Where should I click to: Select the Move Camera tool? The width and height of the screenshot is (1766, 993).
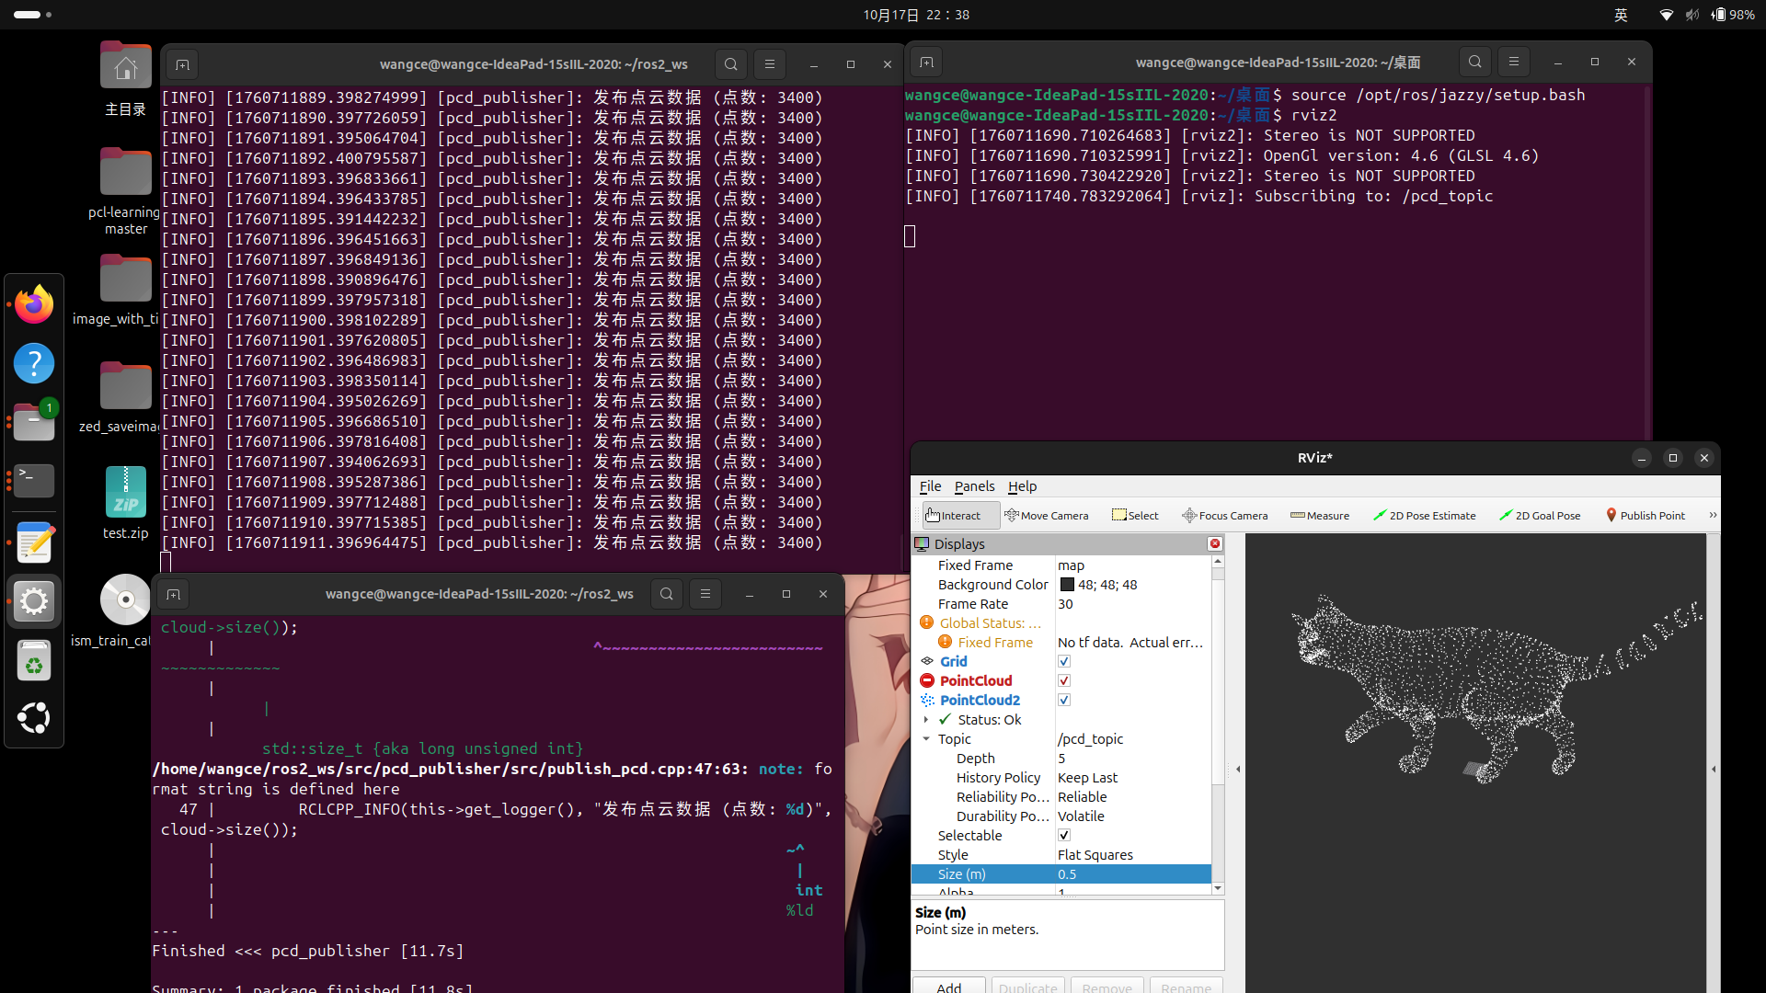[1046, 516]
